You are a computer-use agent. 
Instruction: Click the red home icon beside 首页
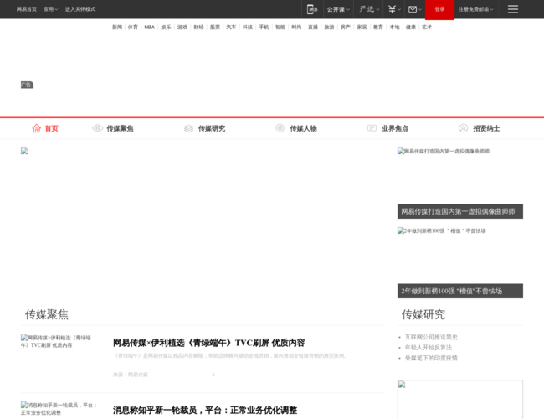(x=37, y=128)
